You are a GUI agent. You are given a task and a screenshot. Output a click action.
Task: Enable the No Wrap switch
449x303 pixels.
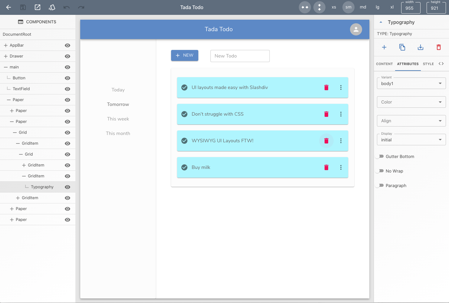(x=380, y=171)
